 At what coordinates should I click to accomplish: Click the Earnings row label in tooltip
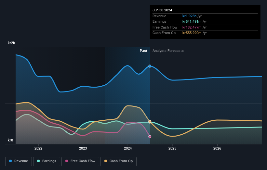click(x=159, y=21)
